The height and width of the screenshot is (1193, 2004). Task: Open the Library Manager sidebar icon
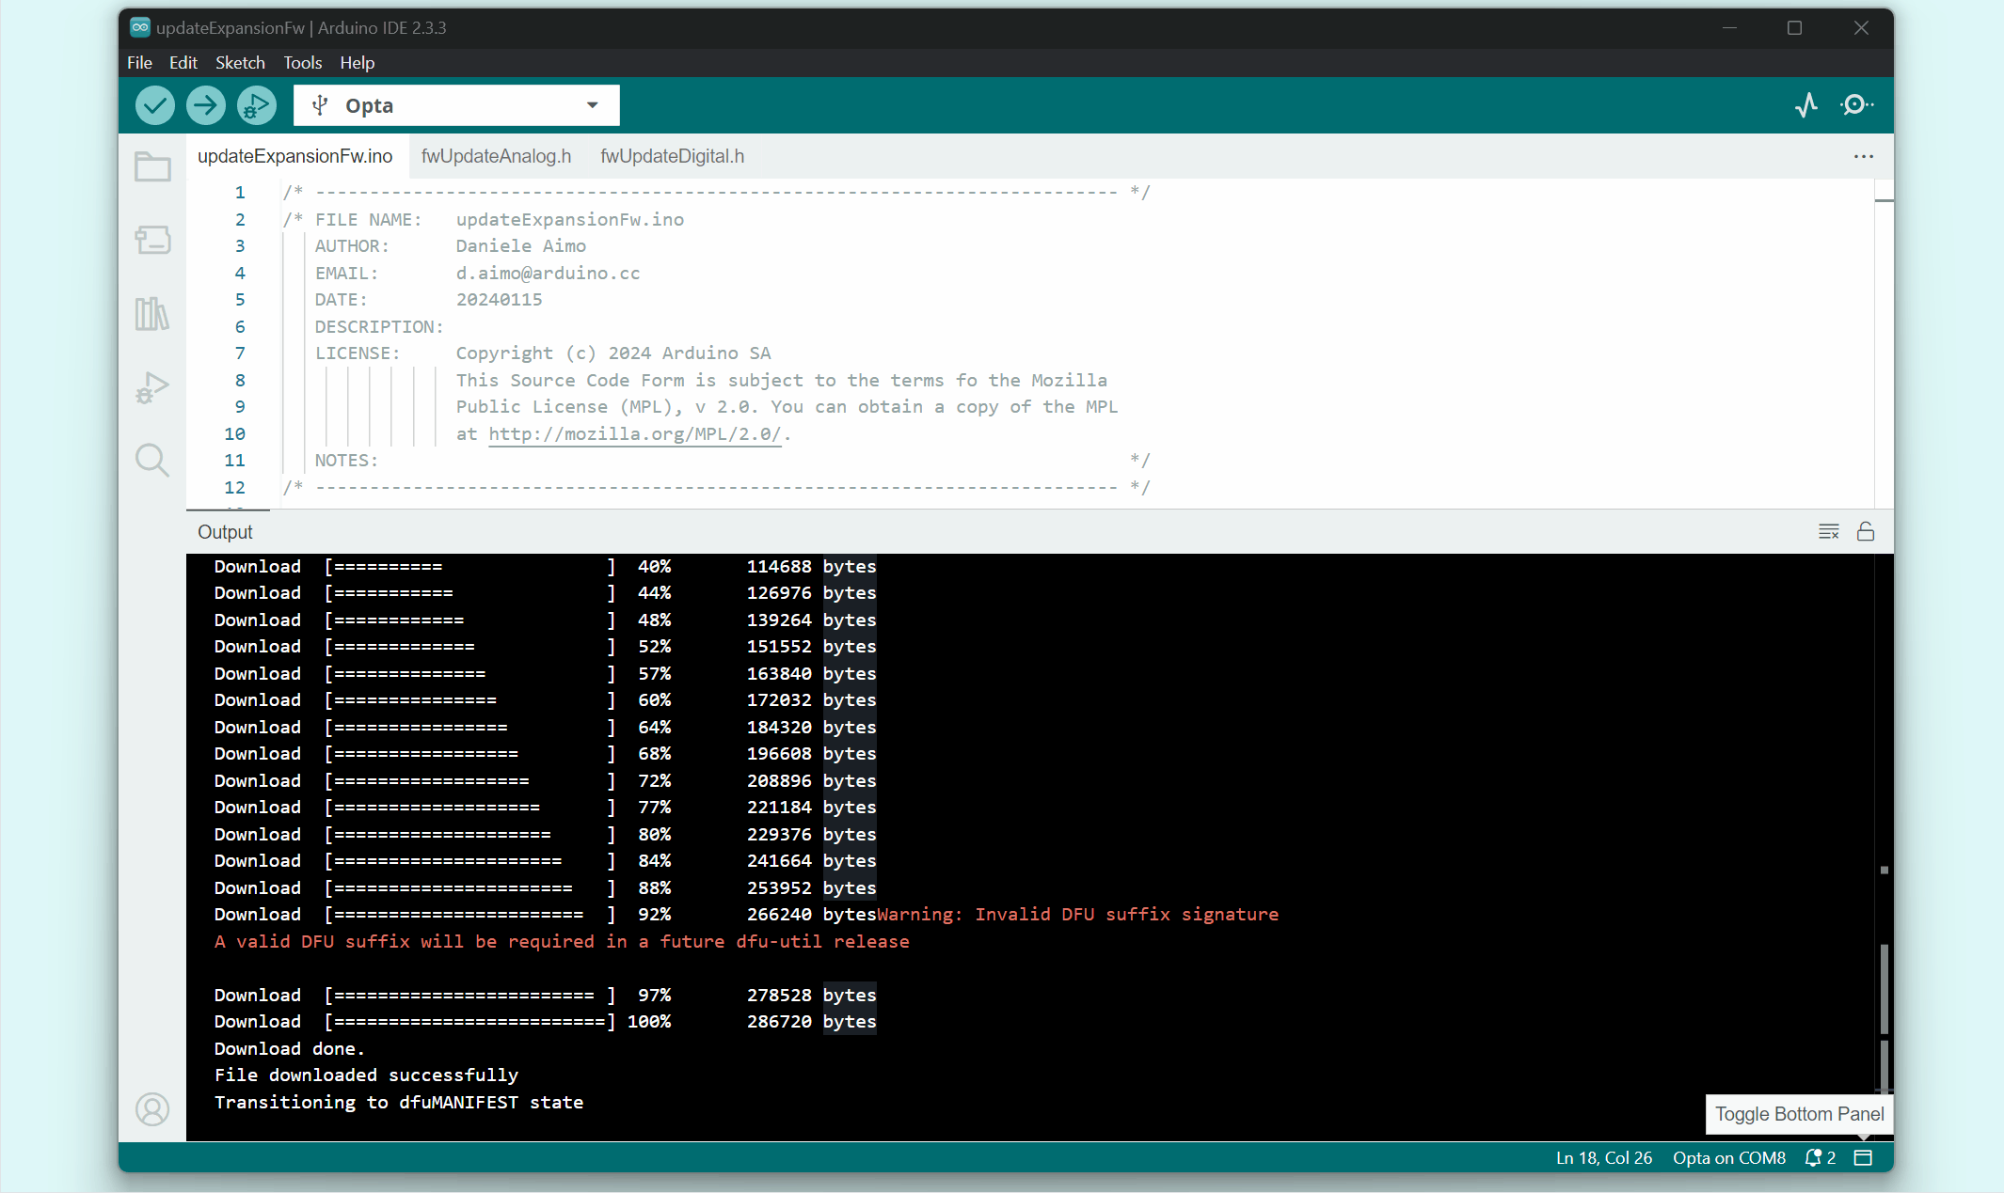coord(152,313)
